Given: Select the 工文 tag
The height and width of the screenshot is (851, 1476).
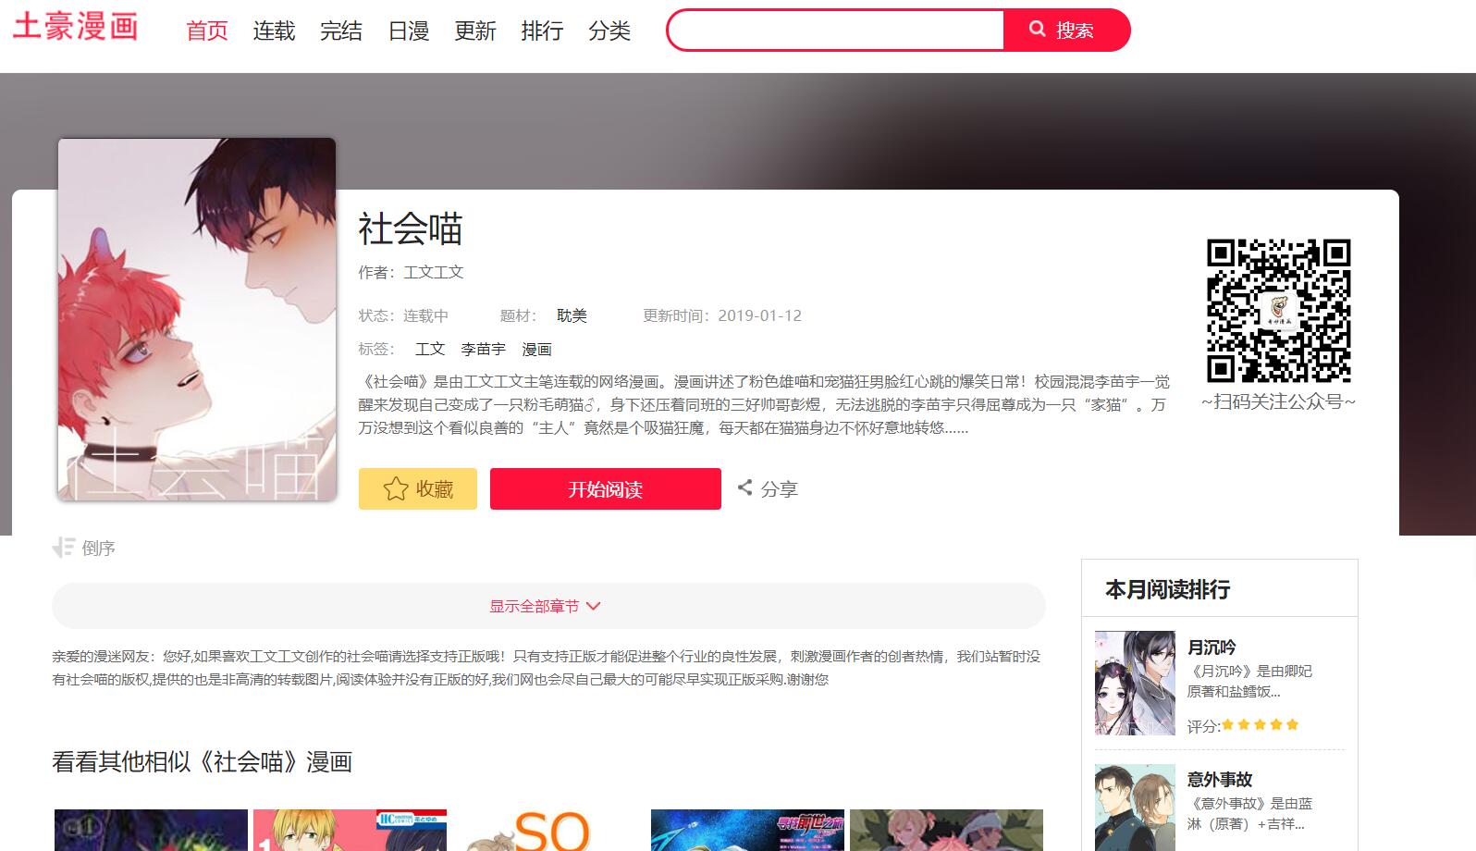Looking at the screenshot, I should 430,349.
